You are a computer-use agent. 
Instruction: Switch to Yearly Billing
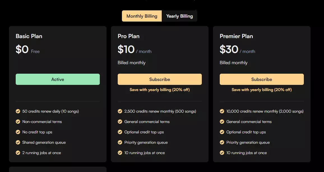point(179,16)
